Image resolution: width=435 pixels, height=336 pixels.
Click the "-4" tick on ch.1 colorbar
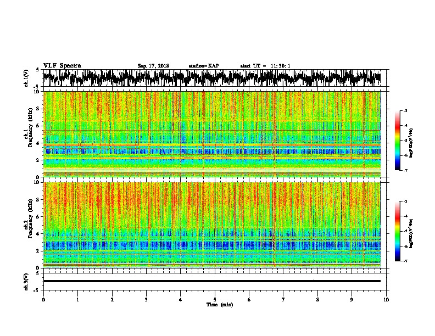click(x=405, y=126)
